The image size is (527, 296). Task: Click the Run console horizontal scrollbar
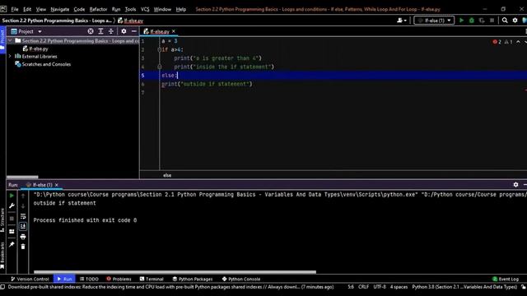[x=175, y=272]
